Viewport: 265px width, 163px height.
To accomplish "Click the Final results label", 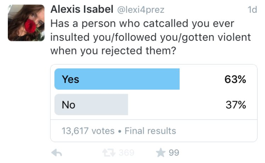I will (x=150, y=131).
